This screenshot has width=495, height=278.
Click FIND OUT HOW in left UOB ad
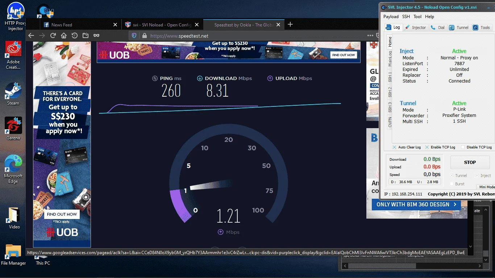point(62,214)
